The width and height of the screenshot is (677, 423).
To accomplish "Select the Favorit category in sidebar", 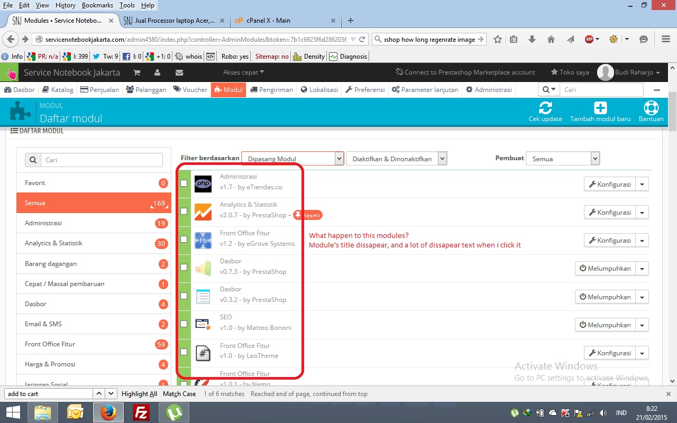I will (x=94, y=183).
